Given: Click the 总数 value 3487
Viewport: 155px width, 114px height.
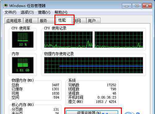Looking at the screenshot, I should (55, 85).
